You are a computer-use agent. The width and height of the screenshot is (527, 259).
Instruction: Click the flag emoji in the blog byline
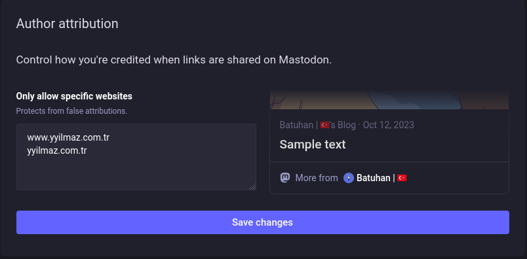[x=324, y=125]
